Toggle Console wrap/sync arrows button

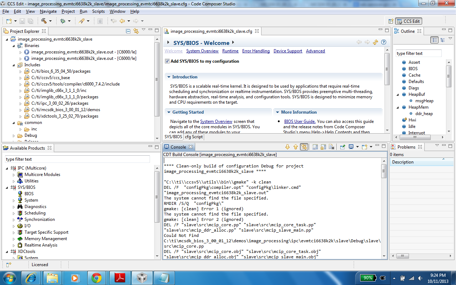click(x=304, y=147)
